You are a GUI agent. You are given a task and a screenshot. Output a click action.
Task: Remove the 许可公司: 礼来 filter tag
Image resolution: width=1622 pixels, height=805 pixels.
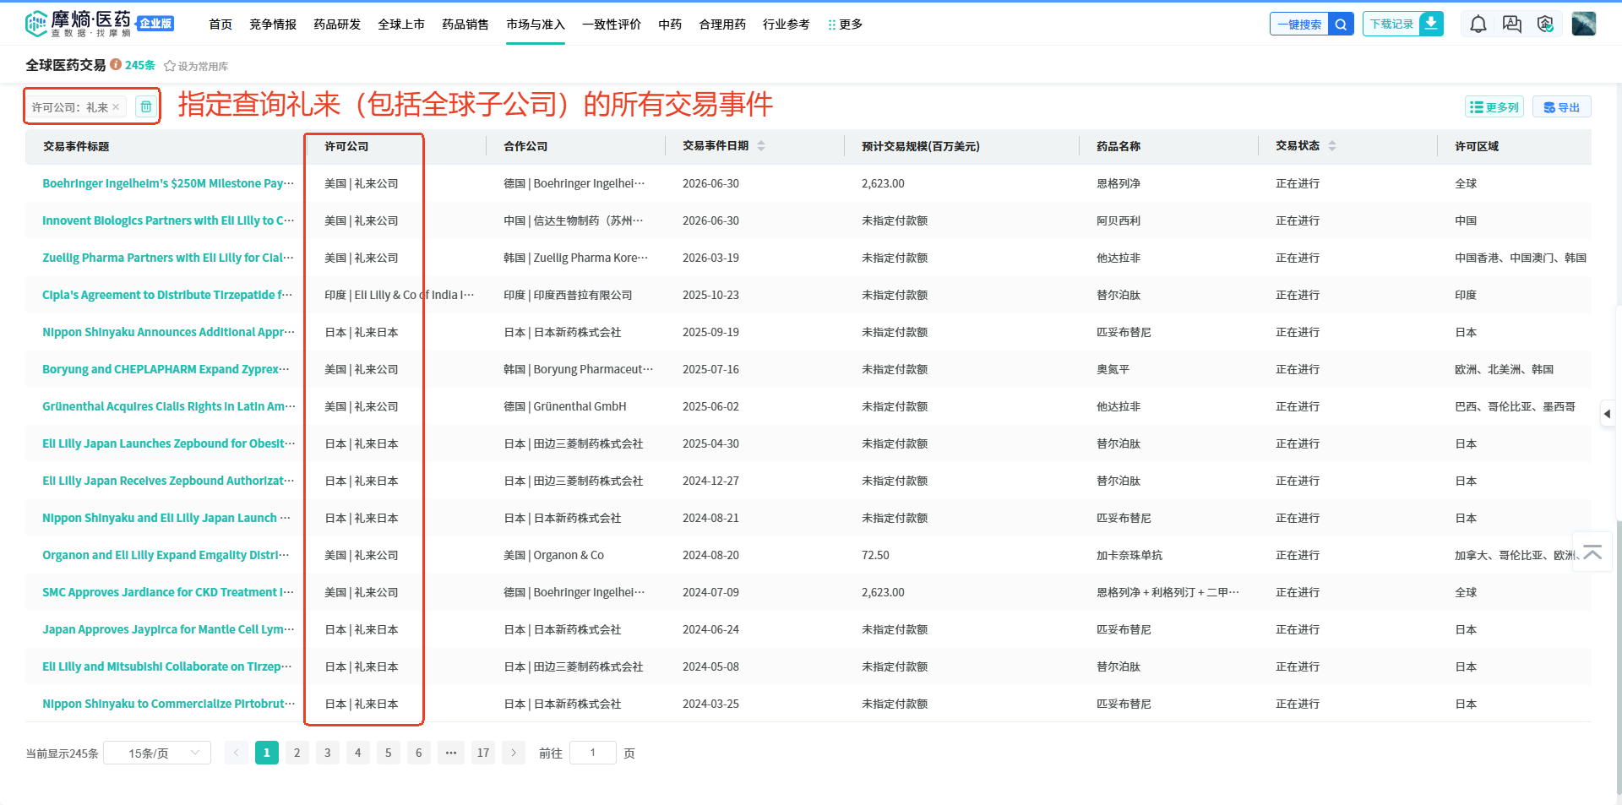coord(116,107)
